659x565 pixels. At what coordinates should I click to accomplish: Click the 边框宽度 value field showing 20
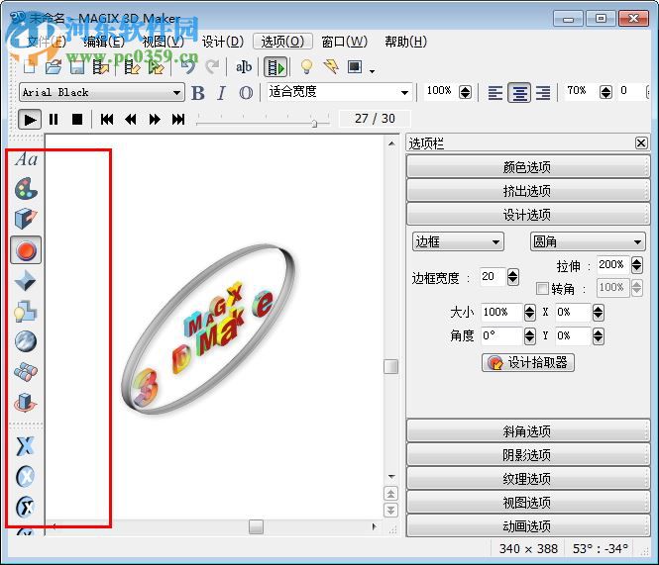click(493, 277)
